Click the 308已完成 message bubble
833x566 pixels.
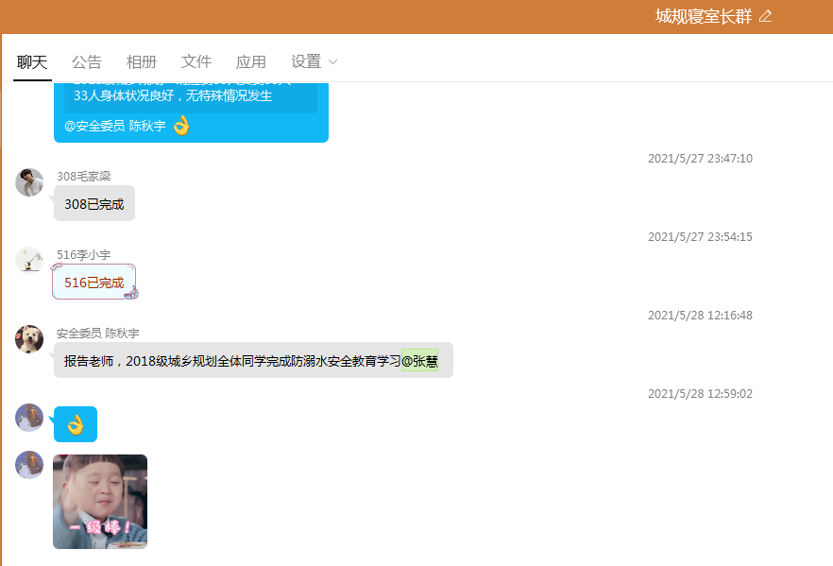pos(94,204)
